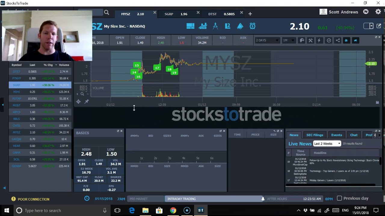
Task: Open the panel layout dropdown next to the price
Action: tap(368, 26)
